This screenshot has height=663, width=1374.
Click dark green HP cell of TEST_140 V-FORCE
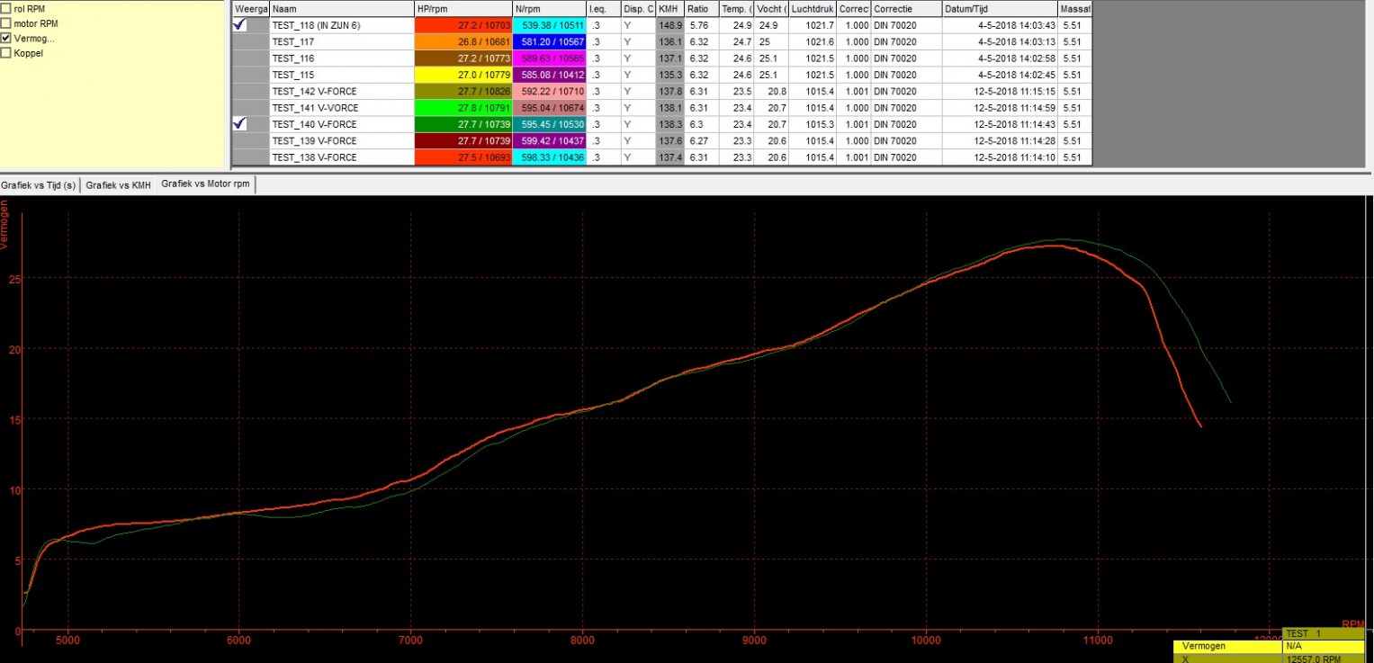[462, 124]
